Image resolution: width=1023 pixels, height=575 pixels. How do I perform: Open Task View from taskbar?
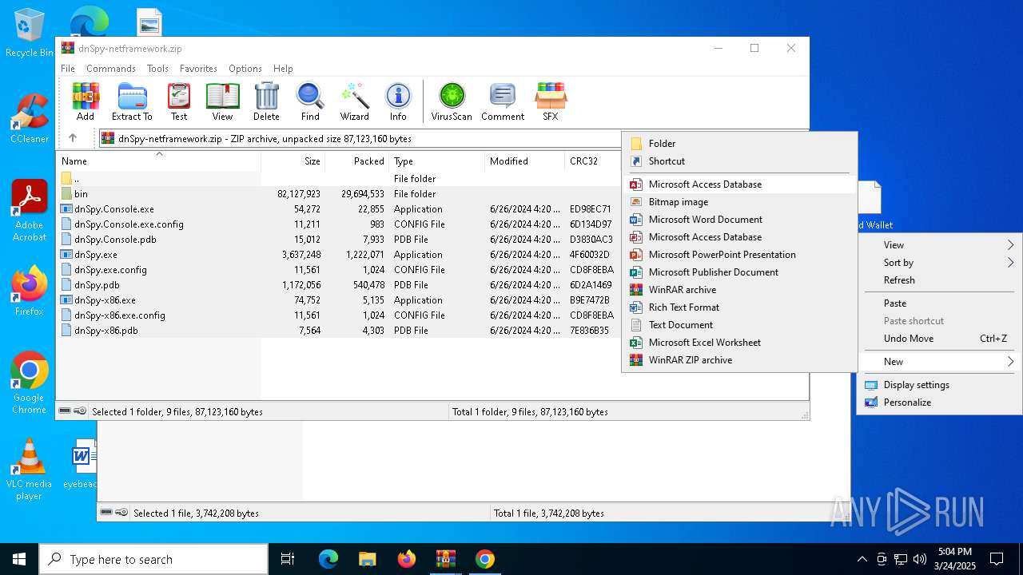coord(288,559)
